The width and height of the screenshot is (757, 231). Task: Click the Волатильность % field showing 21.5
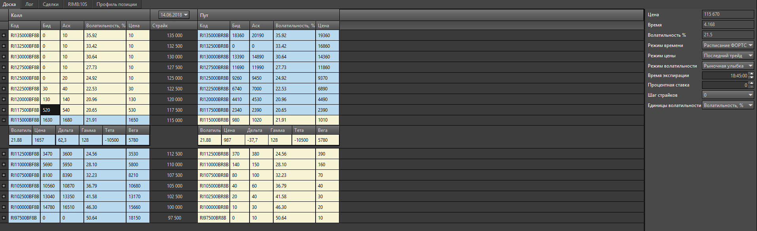click(x=728, y=35)
